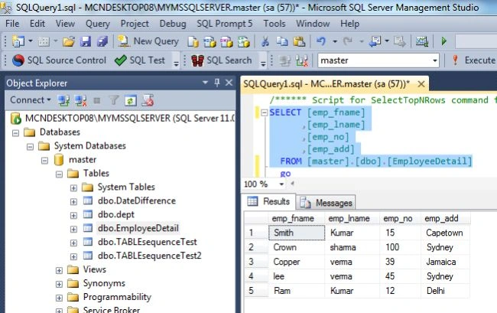Close the Object Explorer panel
The image size is (497, 313).
tap(229, 83)
